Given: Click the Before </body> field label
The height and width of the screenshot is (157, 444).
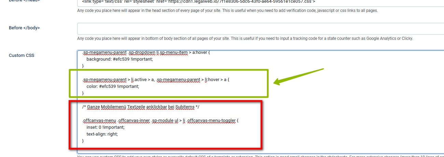Looking at the screenshot, I should point(24,28).
